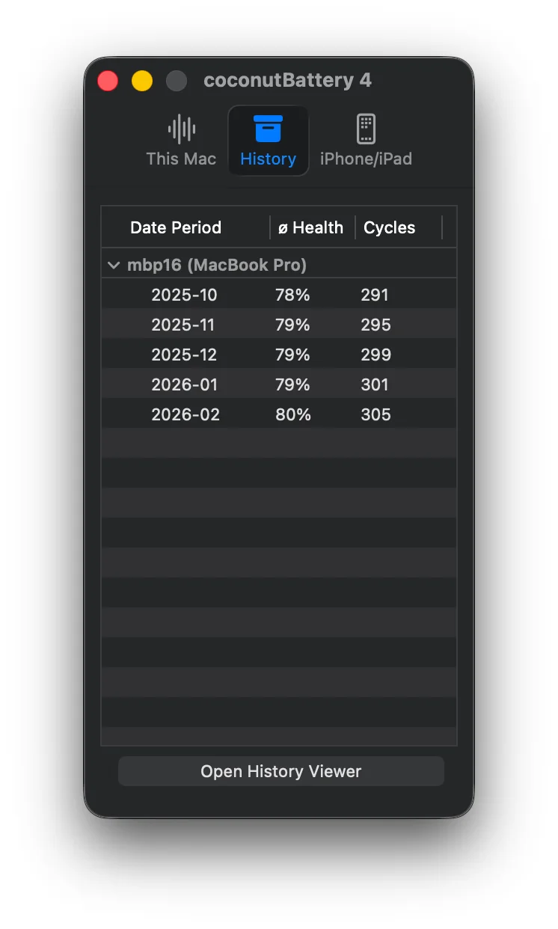Close the coconutBattery window
This screenshot has height=929, width=558.
[108, 81]
